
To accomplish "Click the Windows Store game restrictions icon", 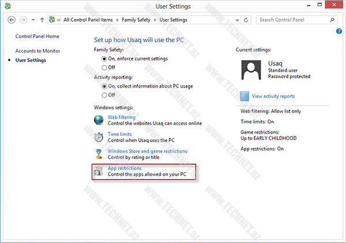I will pyautogui.click(x=99, y=154).
